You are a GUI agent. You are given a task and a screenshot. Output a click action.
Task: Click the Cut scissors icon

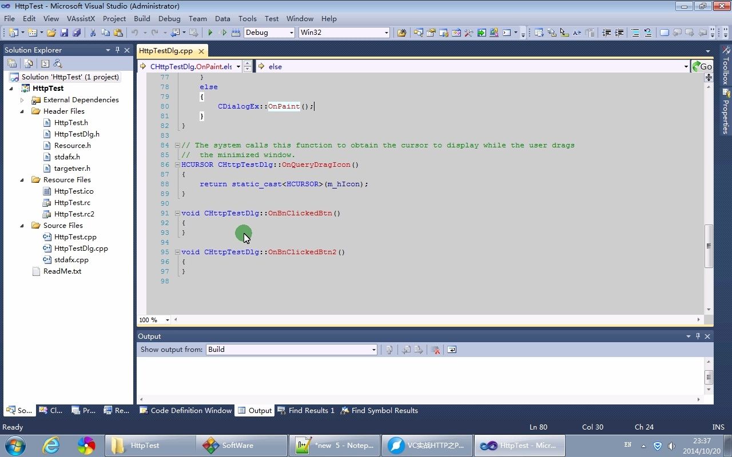click(93, 33)
